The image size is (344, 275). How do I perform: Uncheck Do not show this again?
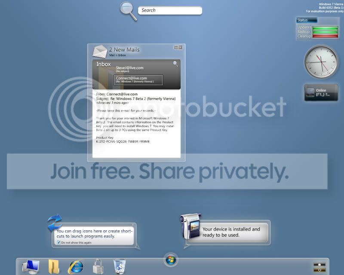click(x=58, y=243)
